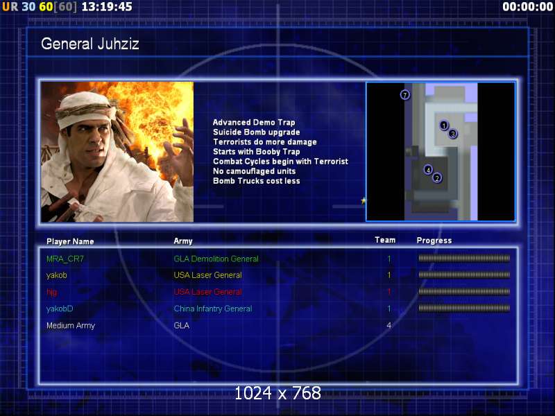Click Terrorists do more damage line
This screenshot has height=416, width=555.
tap(265, 142)
